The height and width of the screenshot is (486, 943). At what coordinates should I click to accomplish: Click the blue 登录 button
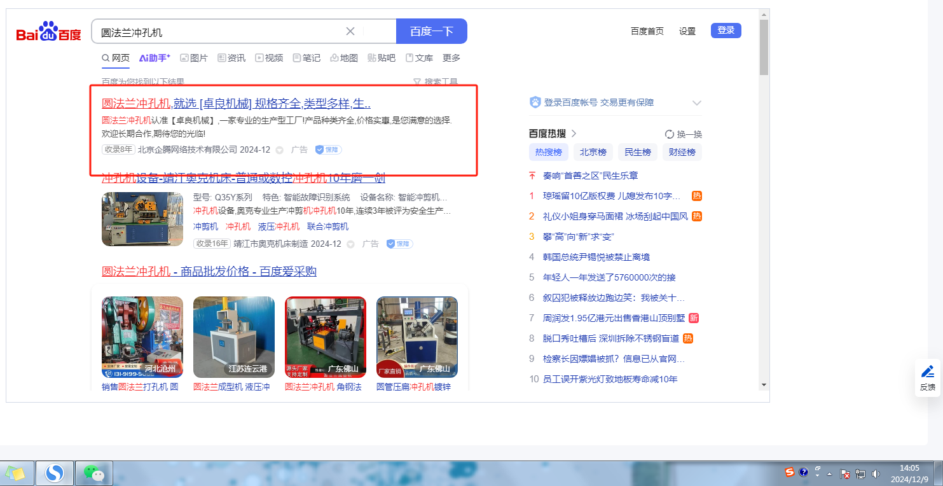[726, 30]
